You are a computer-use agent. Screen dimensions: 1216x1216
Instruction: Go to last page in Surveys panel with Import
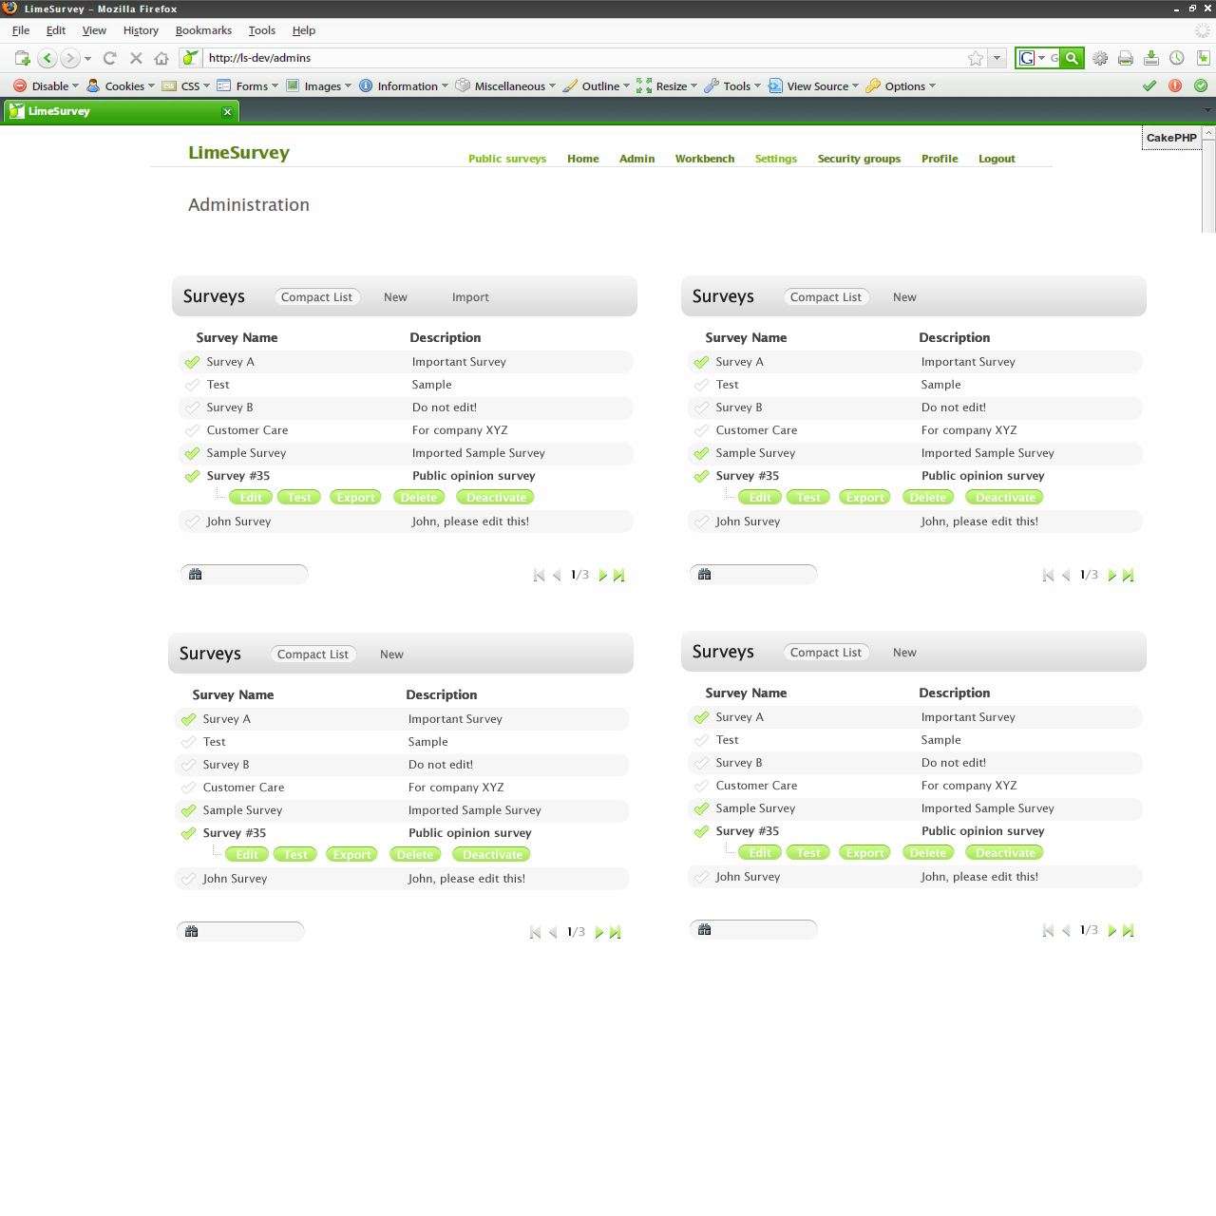pos(619,575)
